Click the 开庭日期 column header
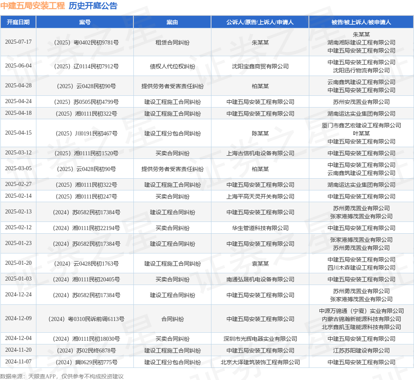This screenshot has width=414, height=380. click(x=18, y=22)
